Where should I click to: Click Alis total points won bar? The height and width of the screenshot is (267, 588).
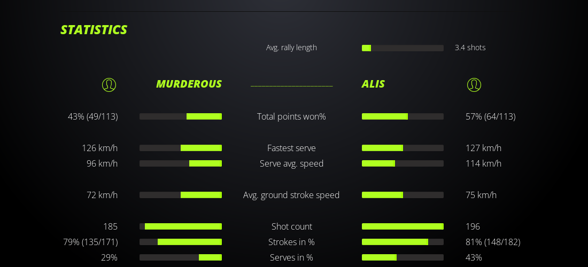[x=403, y=116]
